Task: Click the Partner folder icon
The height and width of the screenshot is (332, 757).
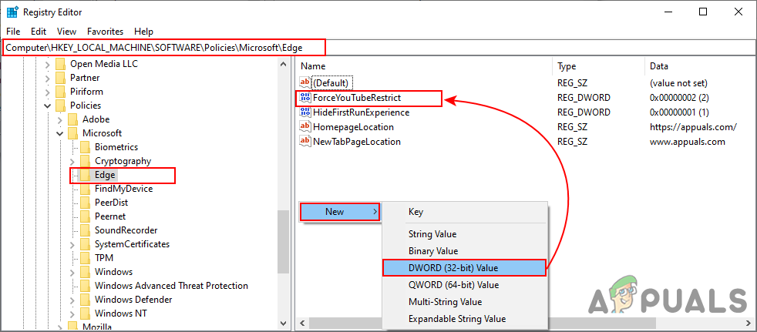Action: click(60, 78)
